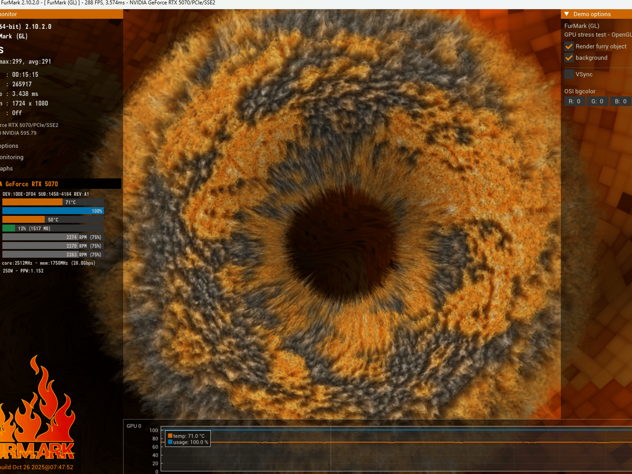Image resolution: width=632 pixels, height=474 pixels.
Task: Expand the graphs section in left panel
Action: pyautogui.click(x=6, y=168)
